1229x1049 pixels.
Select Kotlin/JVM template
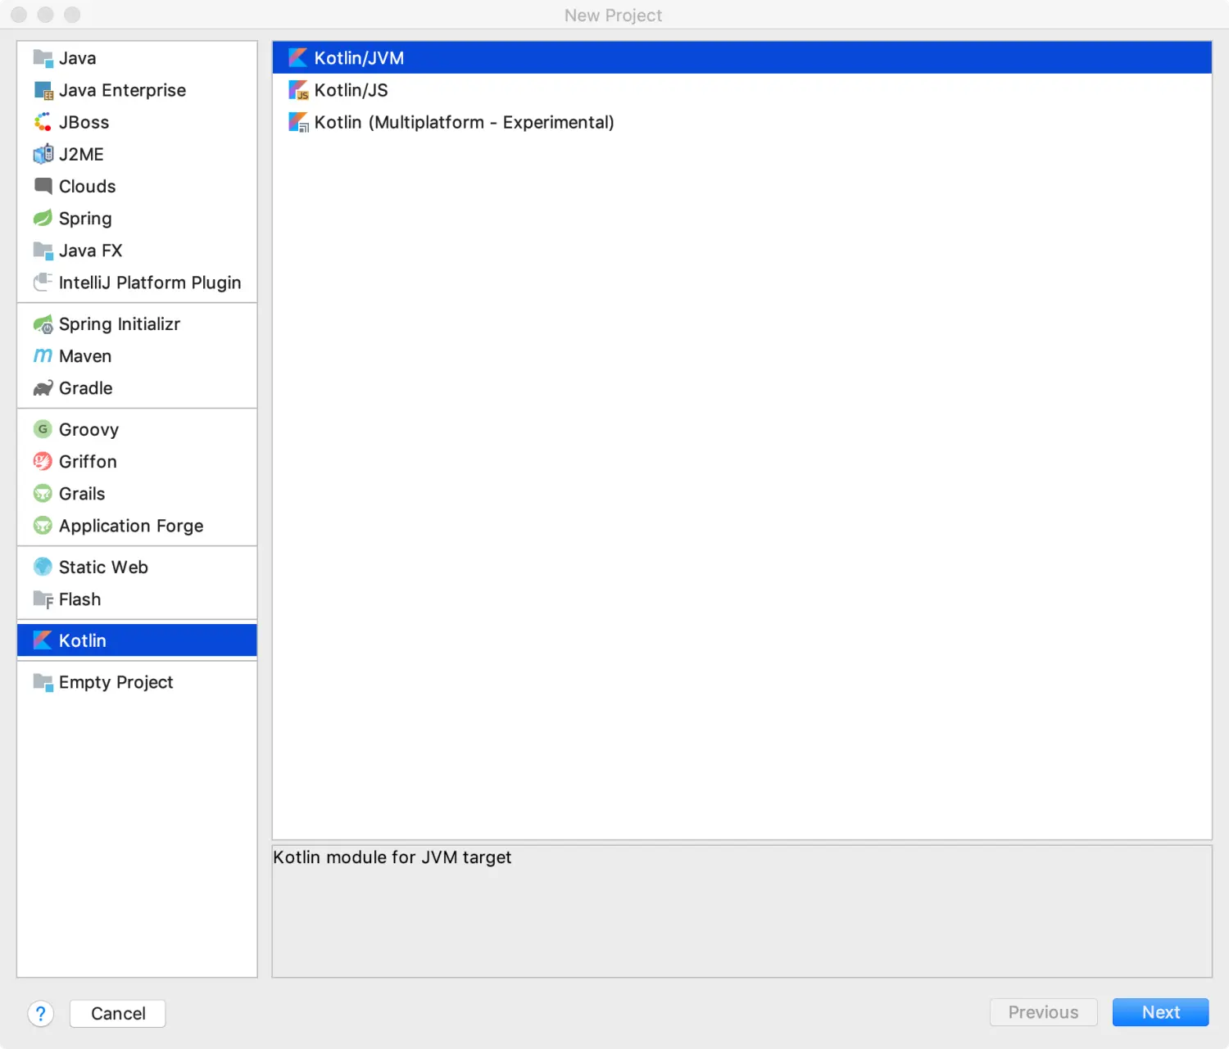[x=741, y=58]
